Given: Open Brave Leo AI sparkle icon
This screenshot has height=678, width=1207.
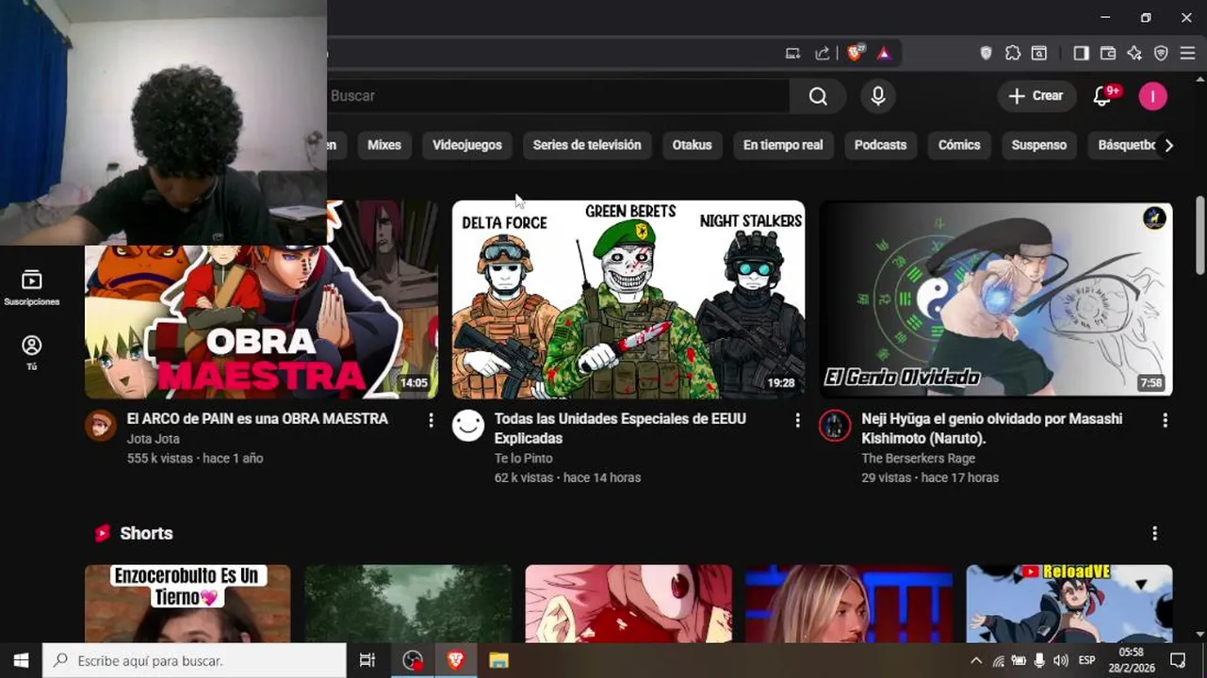Looking at the screenshot, I should (x=1134, y=54).
